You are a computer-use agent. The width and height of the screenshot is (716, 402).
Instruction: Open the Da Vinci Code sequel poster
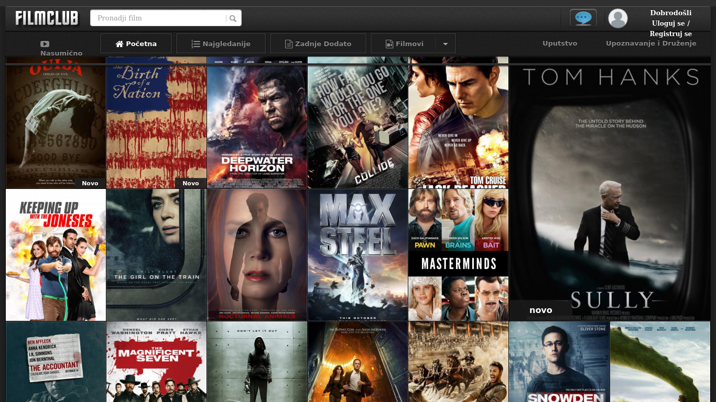[357, 362]
